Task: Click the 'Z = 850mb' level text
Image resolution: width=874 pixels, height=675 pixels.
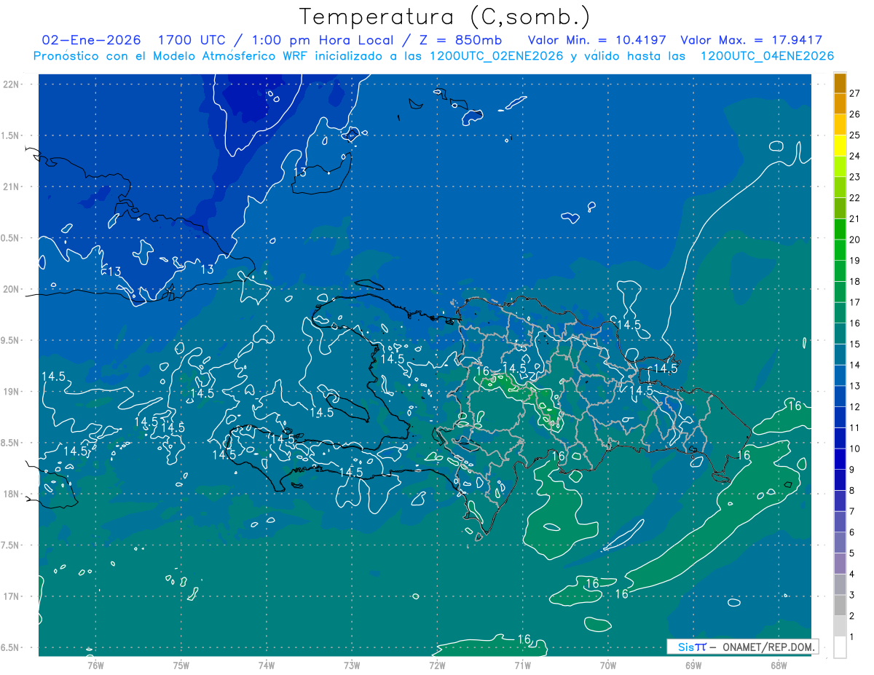Action: coord(460,40)
